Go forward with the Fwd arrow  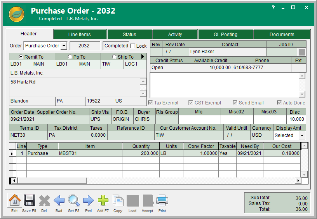(88, 201)
